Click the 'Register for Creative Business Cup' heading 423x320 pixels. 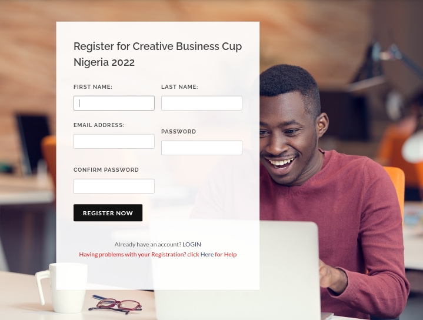coord(158,46)
